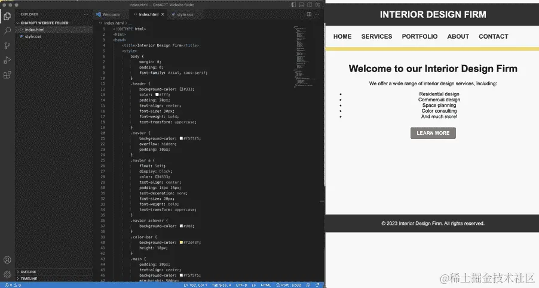Screen dimensions: 539x288
Task: Open the Search view in the activity bar
Action: pyautogui.click(x=7, y=31)
